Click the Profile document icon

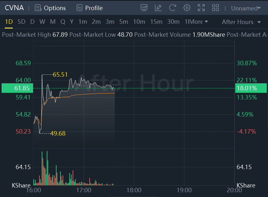pyautogui.click(x=79, y=8)
